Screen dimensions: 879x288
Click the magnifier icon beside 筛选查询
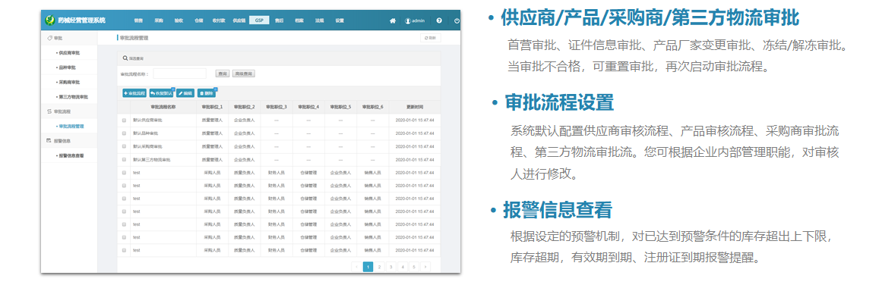coord(125,58)
